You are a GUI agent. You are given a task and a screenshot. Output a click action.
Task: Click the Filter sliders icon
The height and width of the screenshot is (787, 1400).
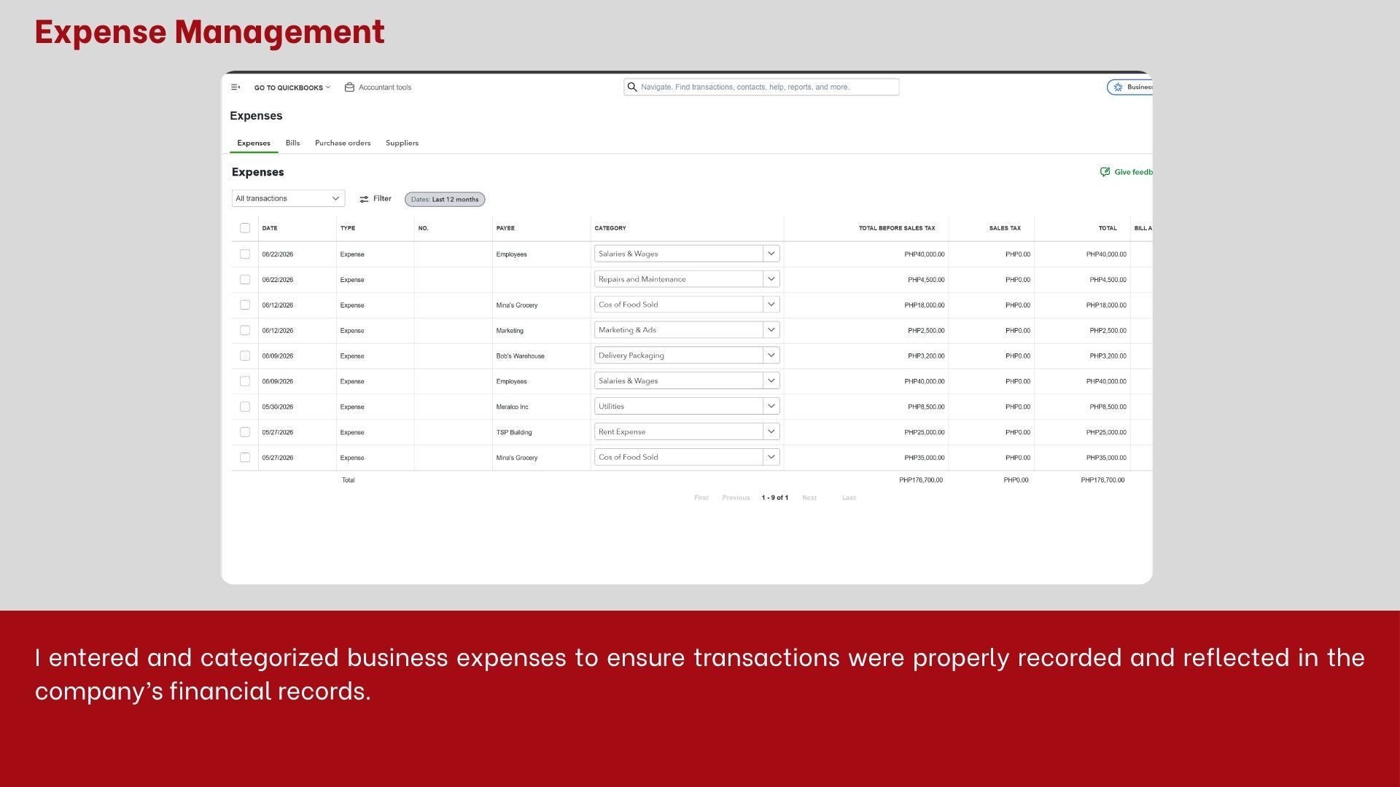(364, 199)
